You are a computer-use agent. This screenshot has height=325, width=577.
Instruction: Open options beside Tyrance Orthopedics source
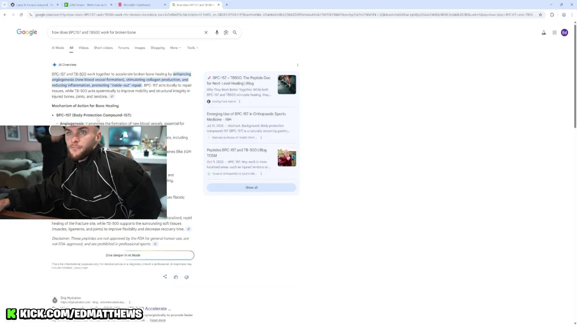(x=261, y=174)
